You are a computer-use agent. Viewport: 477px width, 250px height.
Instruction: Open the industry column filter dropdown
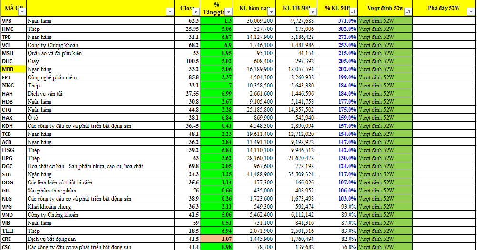click(169, 12)
